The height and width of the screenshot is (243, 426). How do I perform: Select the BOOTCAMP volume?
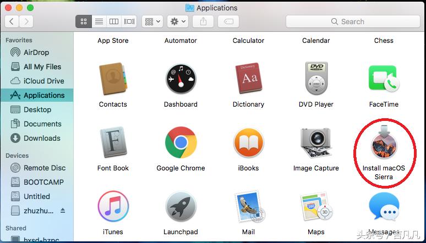point(37,182)
